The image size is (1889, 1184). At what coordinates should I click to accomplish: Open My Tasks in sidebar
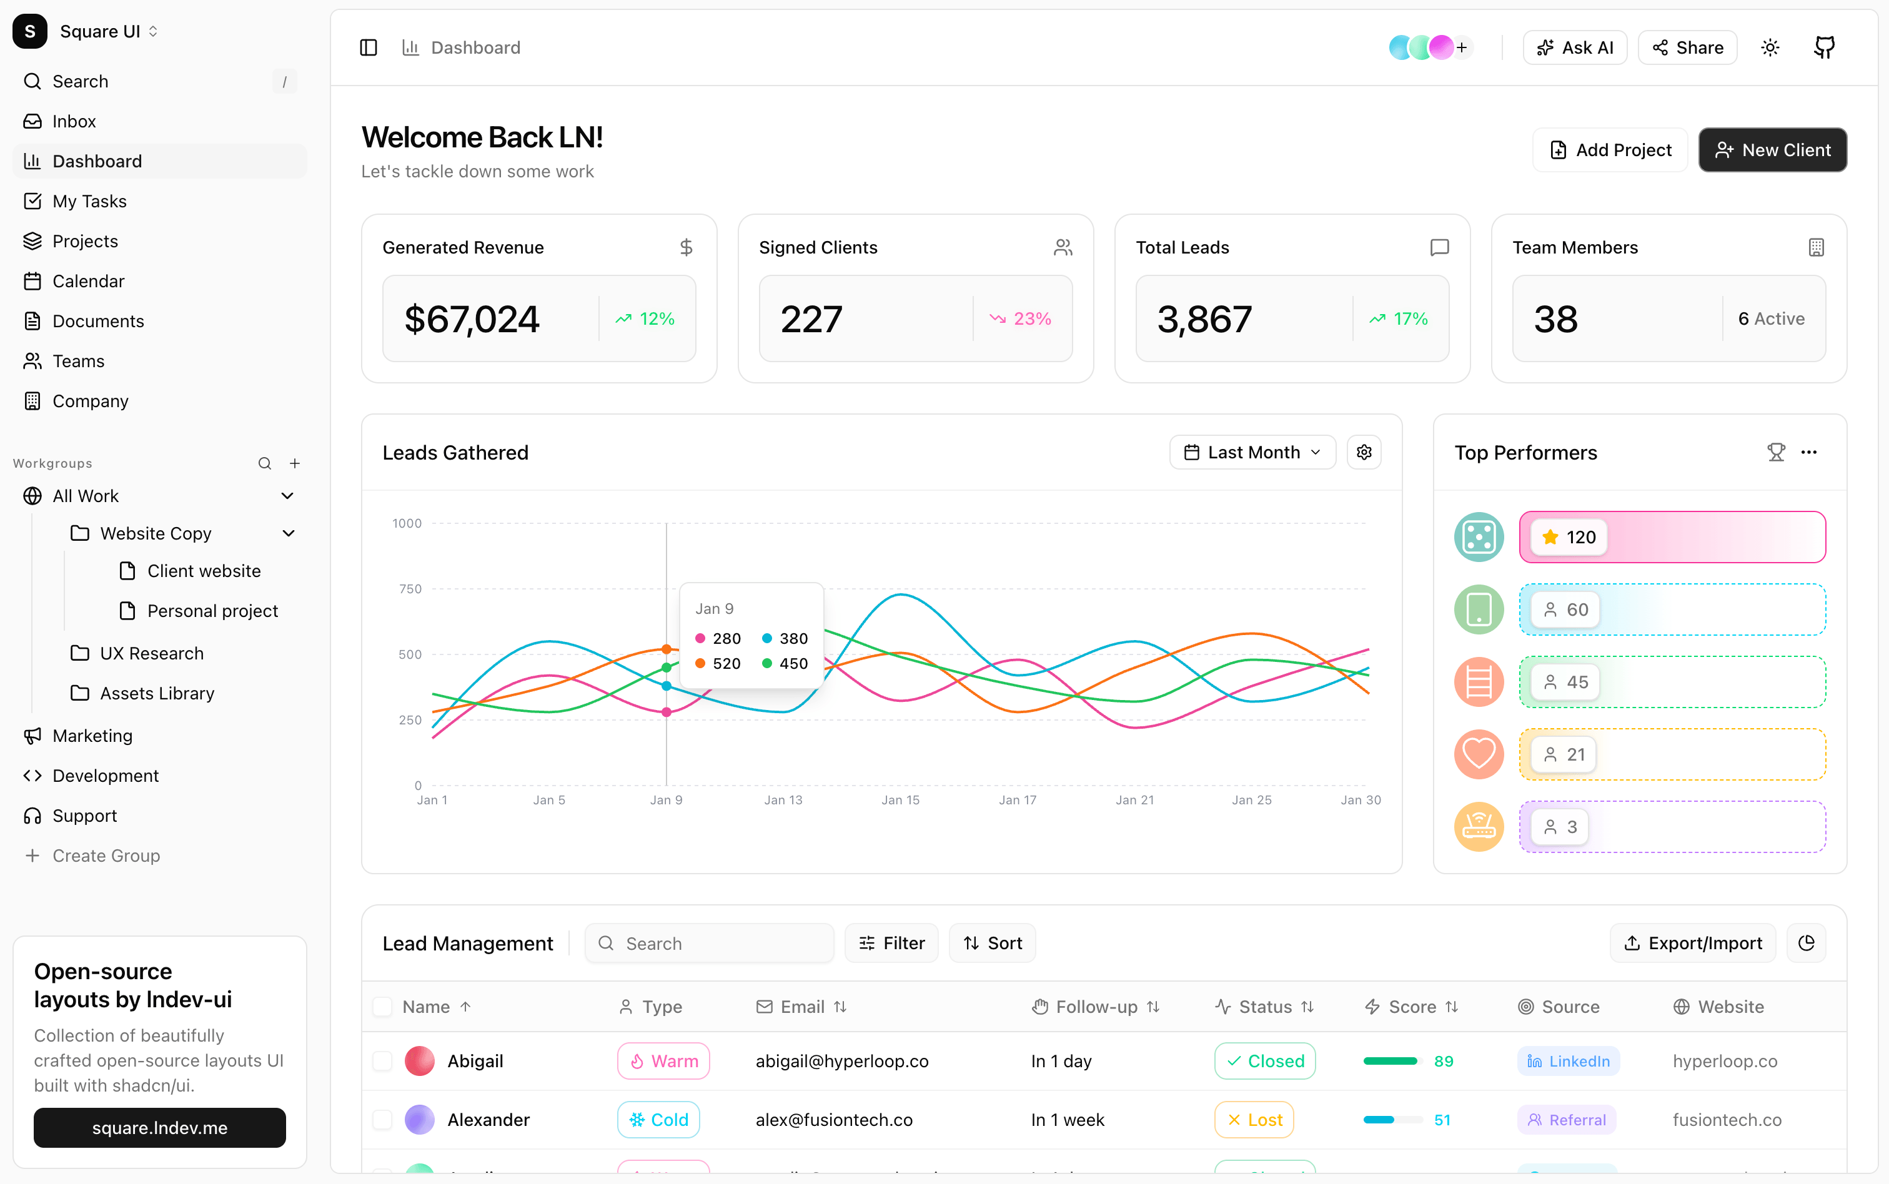pos(89,201)
